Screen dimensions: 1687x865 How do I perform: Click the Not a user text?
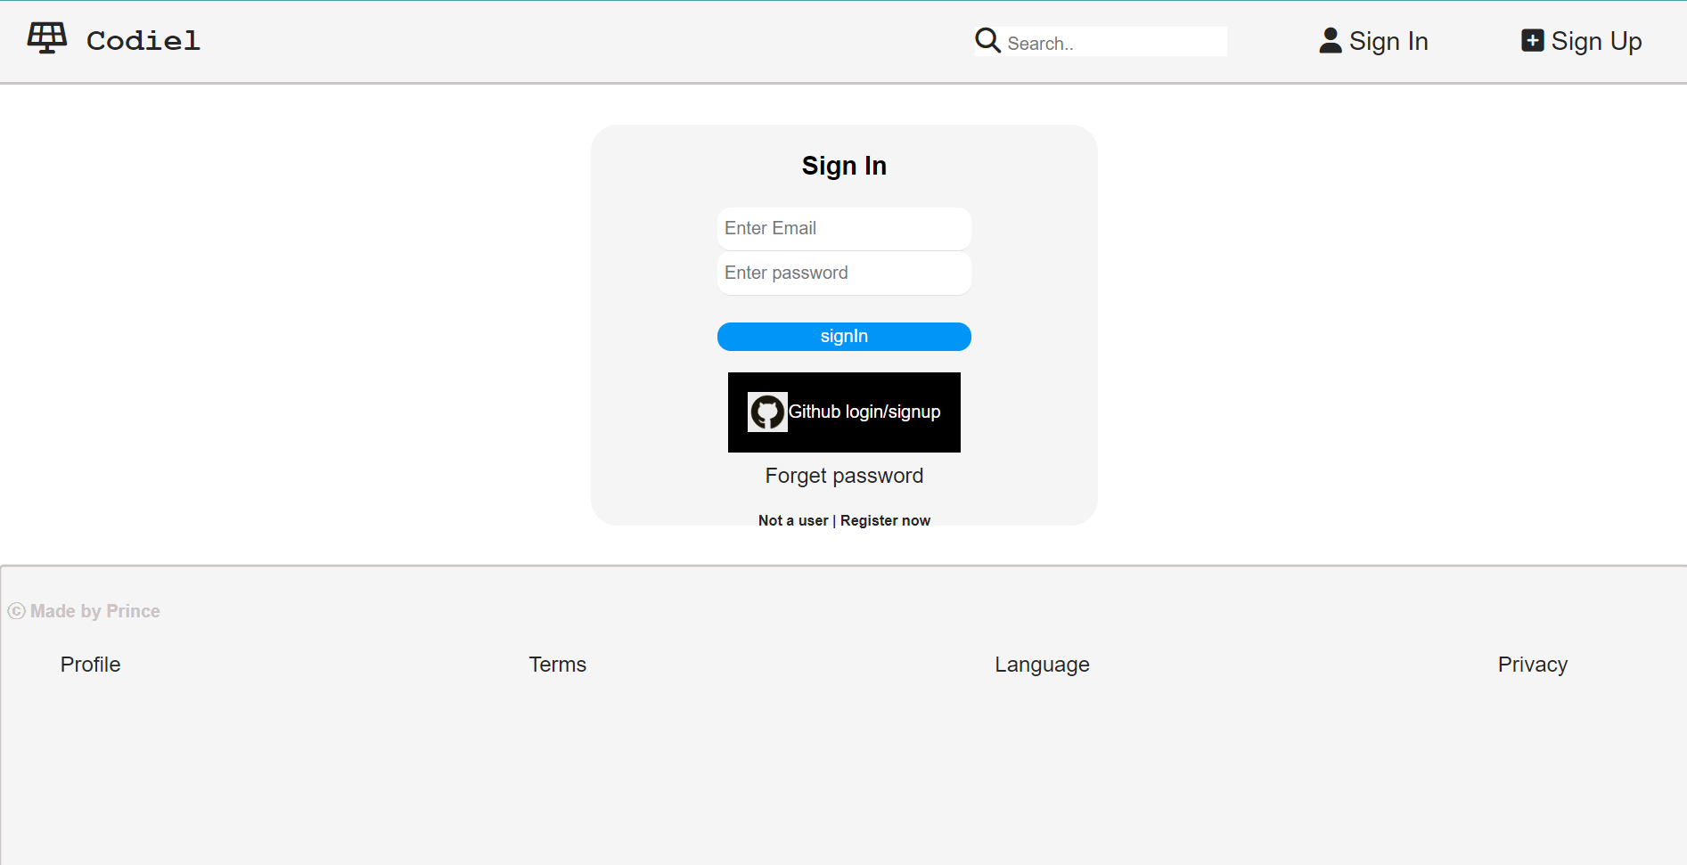click(x=792, y=520)
